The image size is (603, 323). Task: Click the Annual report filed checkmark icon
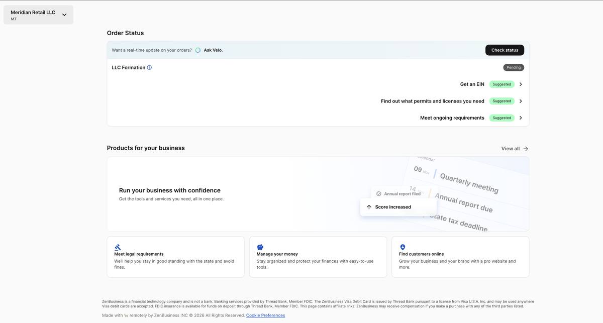379,194
